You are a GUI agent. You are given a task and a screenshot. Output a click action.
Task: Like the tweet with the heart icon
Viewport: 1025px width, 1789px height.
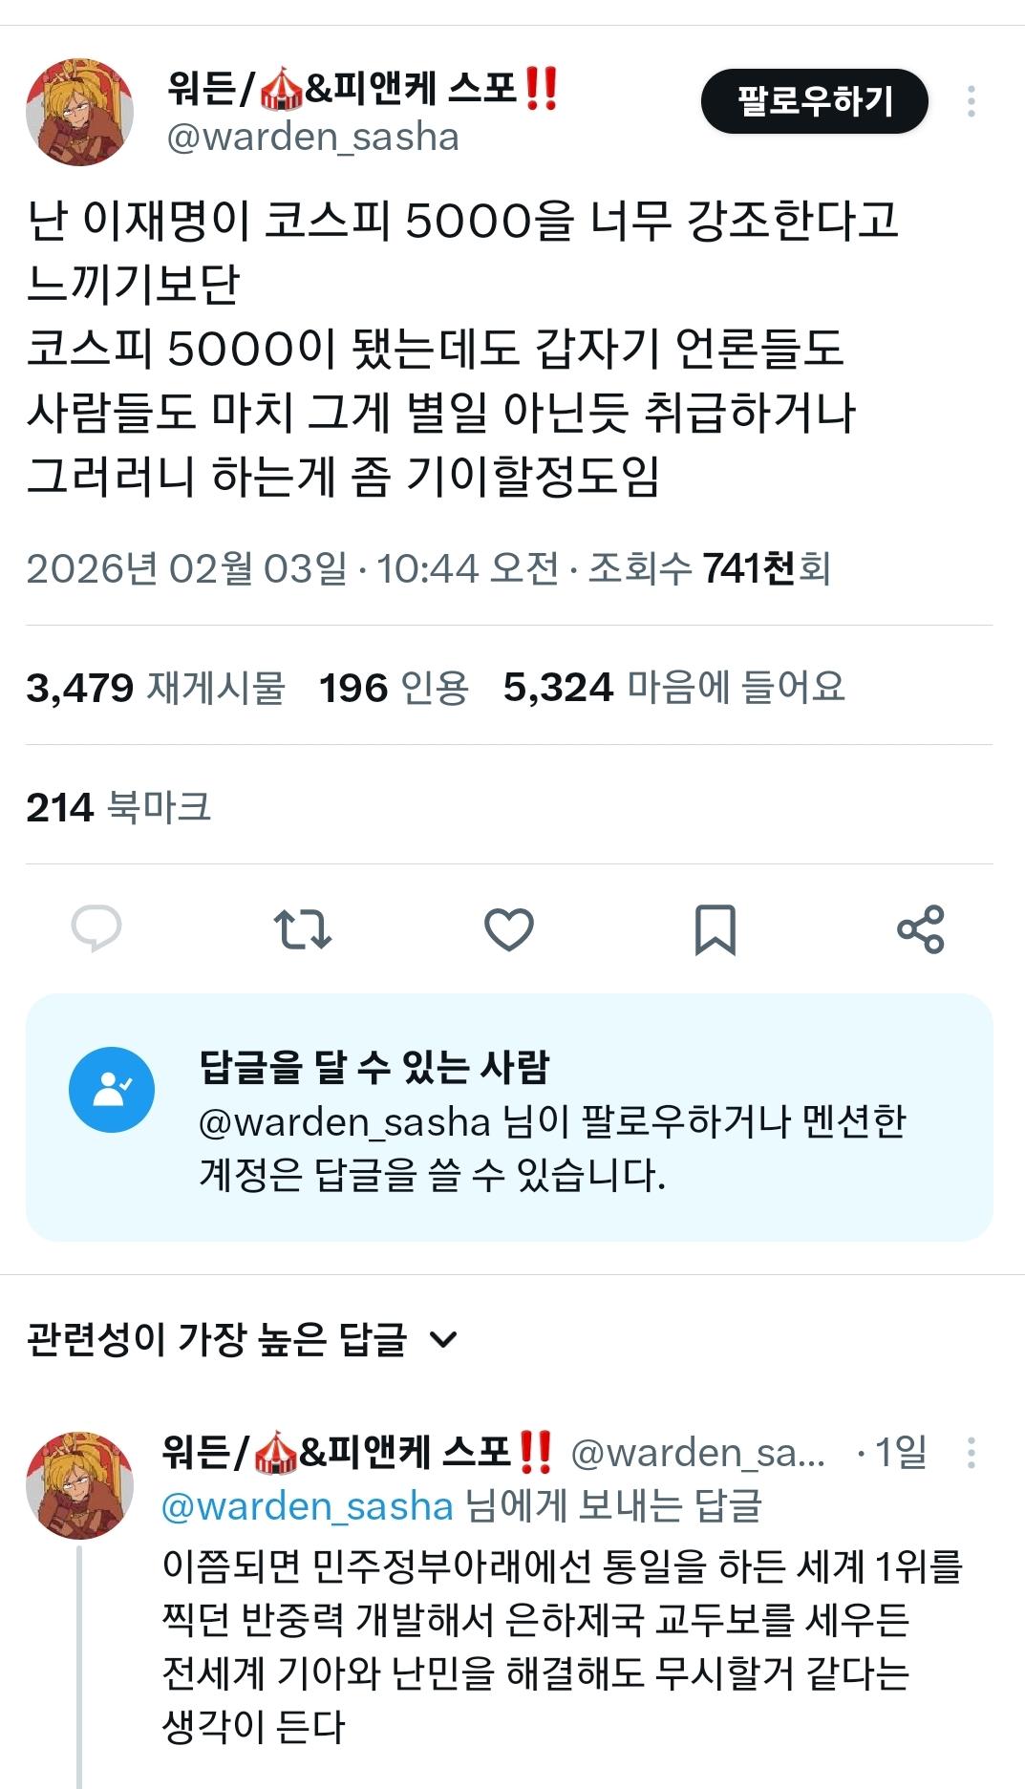pyautogui.click(x=509, y=928)
